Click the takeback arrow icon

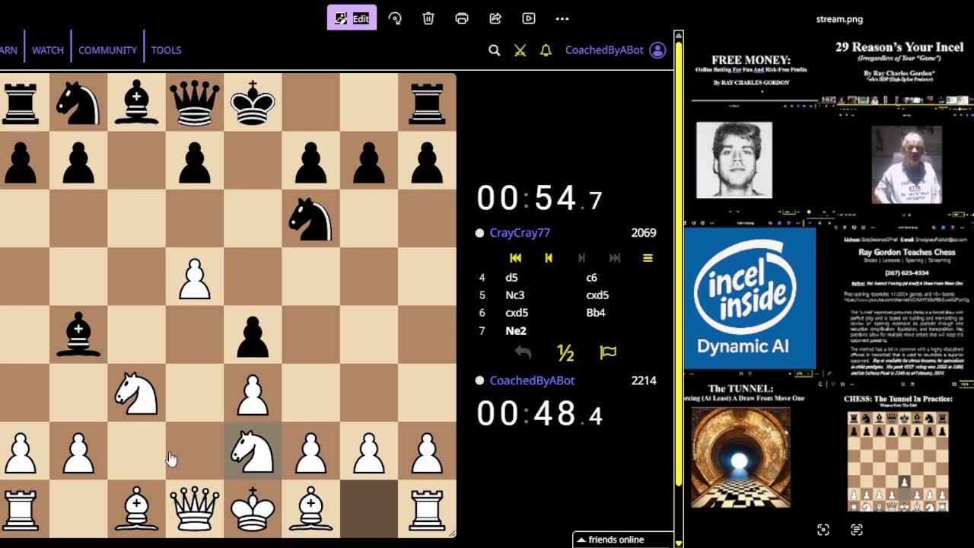[523, 352]
